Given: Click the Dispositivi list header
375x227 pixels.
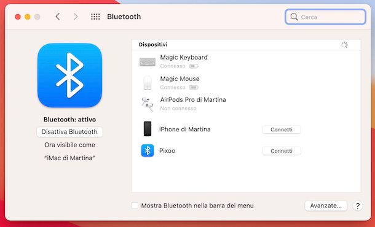Looking at the screenshot, I should tap(153, 45).
